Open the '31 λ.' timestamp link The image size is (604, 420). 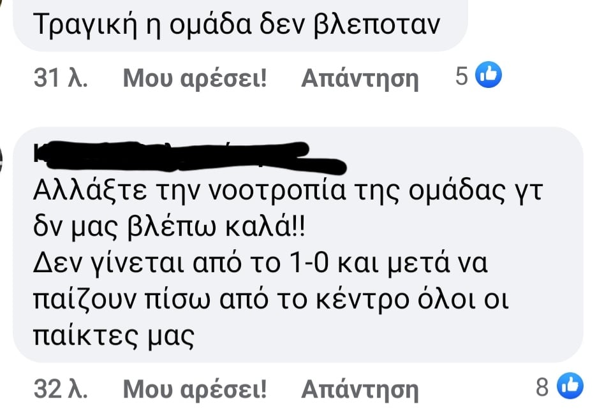point(61,77)
